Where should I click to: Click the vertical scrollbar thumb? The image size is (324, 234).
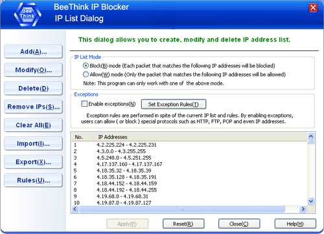click(x=311, y=142)
